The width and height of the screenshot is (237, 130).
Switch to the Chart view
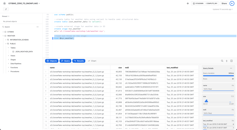tap(92, 61)
